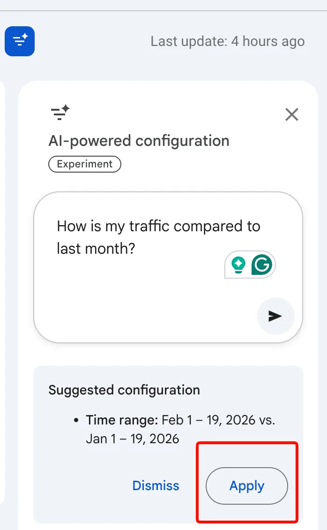Open the blue AI-powered configuration launcher icon
Viewport: 327px width, 530px height.
tap(19, 41)
